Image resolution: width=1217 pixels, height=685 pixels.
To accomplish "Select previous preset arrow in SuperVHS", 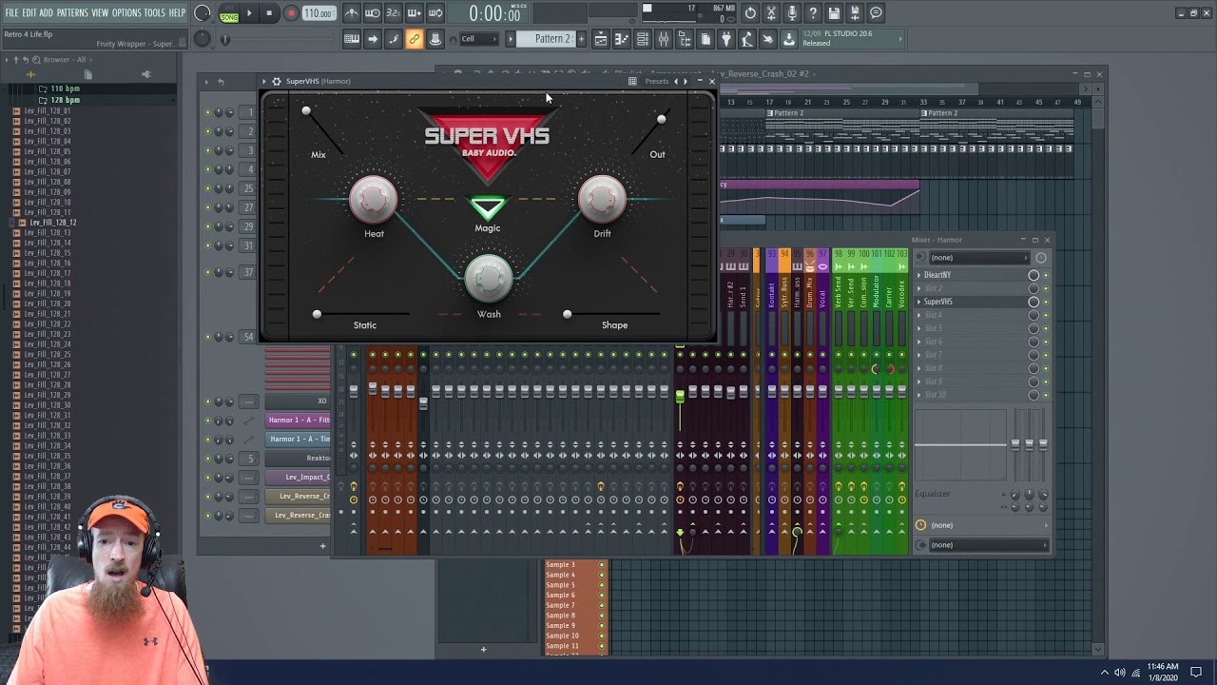I will 675,81.
